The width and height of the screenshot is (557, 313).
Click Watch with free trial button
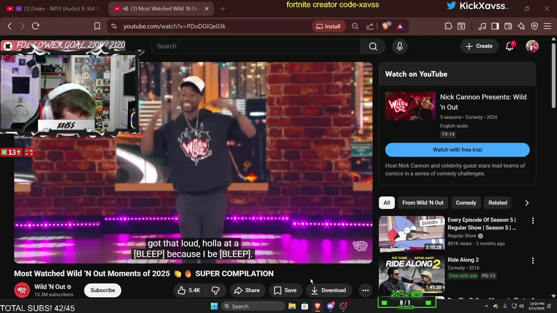pyautogui.click(x=457, y=150)
